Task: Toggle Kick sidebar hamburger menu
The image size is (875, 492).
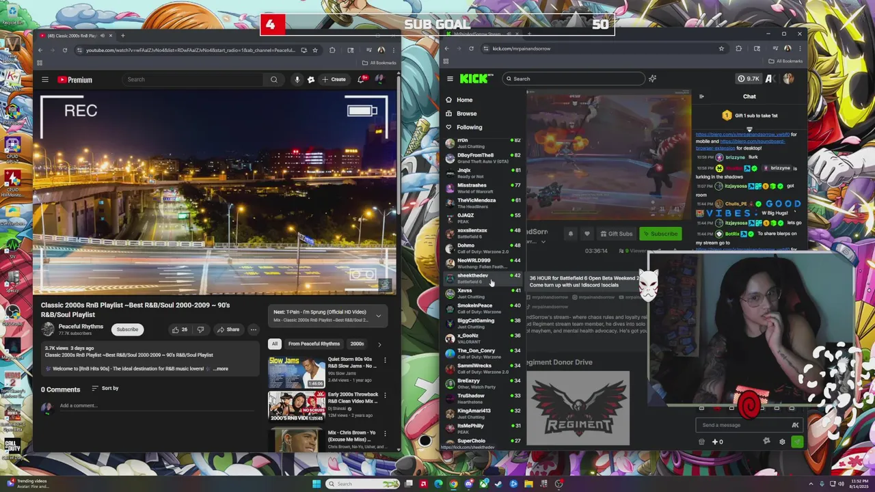Action: tap(450, 79)
